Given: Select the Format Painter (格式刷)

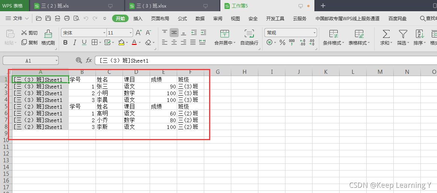Looking at the screenshot, I should [48, 38].
